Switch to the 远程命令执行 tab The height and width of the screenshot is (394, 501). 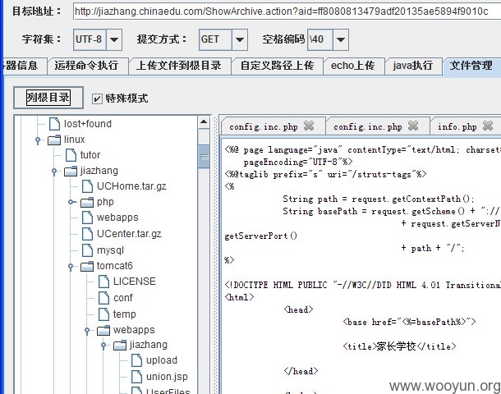click(x=87, y=66)
